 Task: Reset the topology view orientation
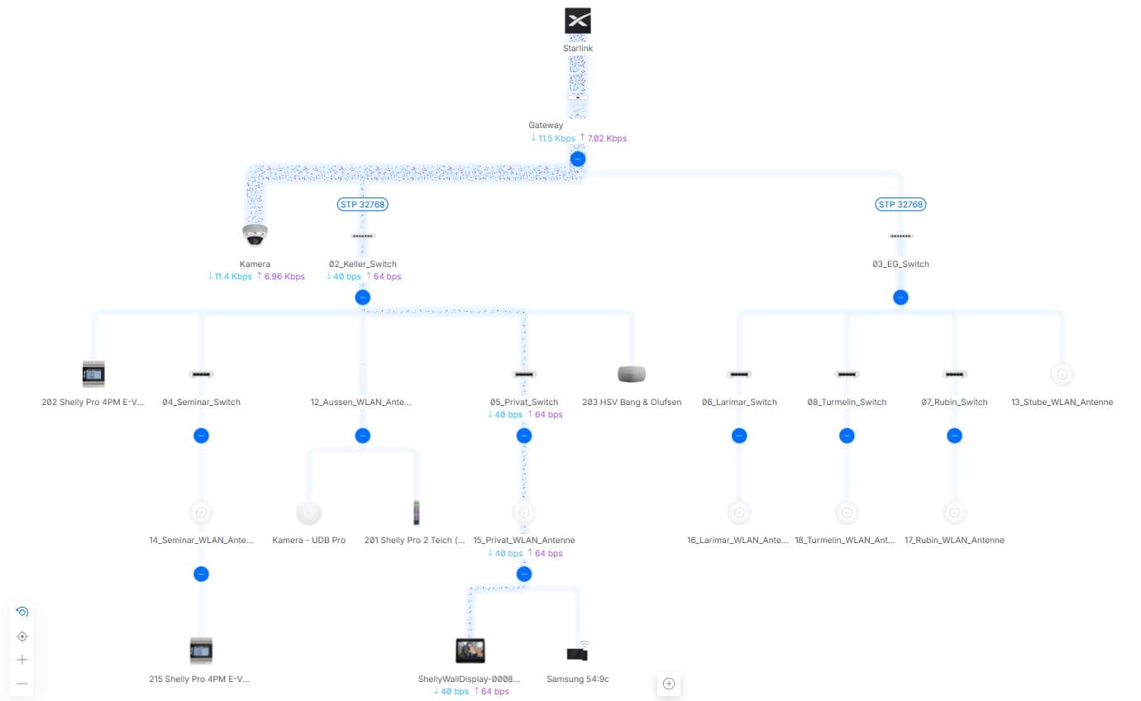(22, 613)
